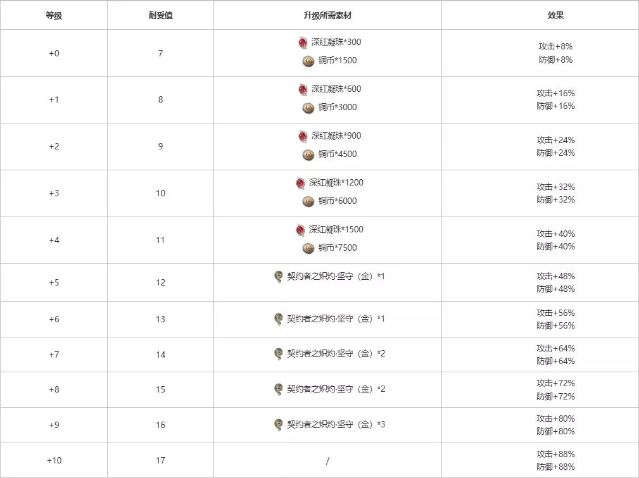Click the contract icon in the +9 row
Viewport: 639px width, 478px height.
(279, 424)
